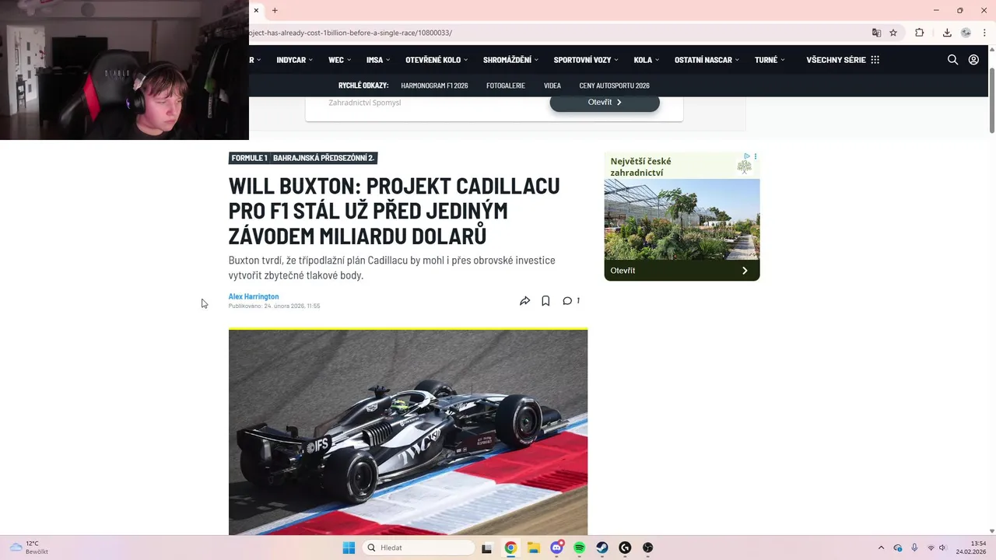Open the browser extensions puzzle icon
This screenshot has height=560, width=996.
click(x=919, y=33)
